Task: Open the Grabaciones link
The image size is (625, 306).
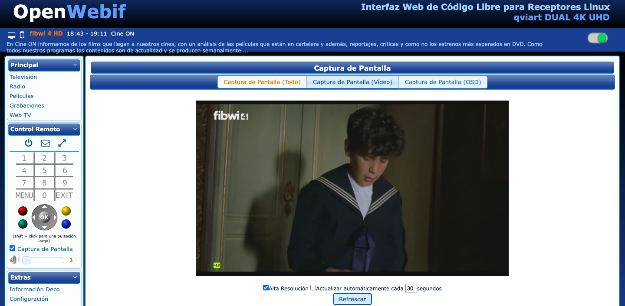Action: point(27,105)
